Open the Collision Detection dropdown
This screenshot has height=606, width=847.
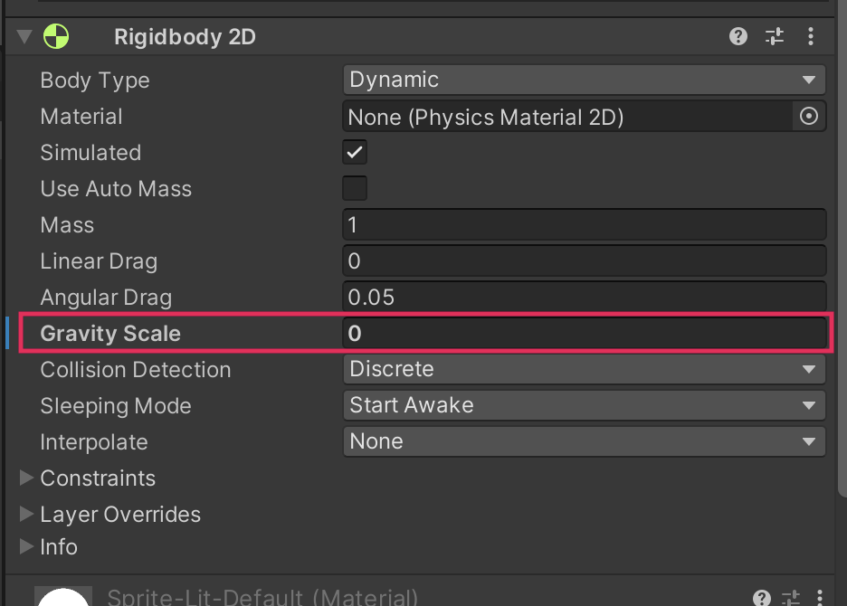584,369
